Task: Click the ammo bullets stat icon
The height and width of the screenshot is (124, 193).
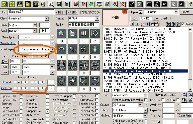Action: coord(84,34)
